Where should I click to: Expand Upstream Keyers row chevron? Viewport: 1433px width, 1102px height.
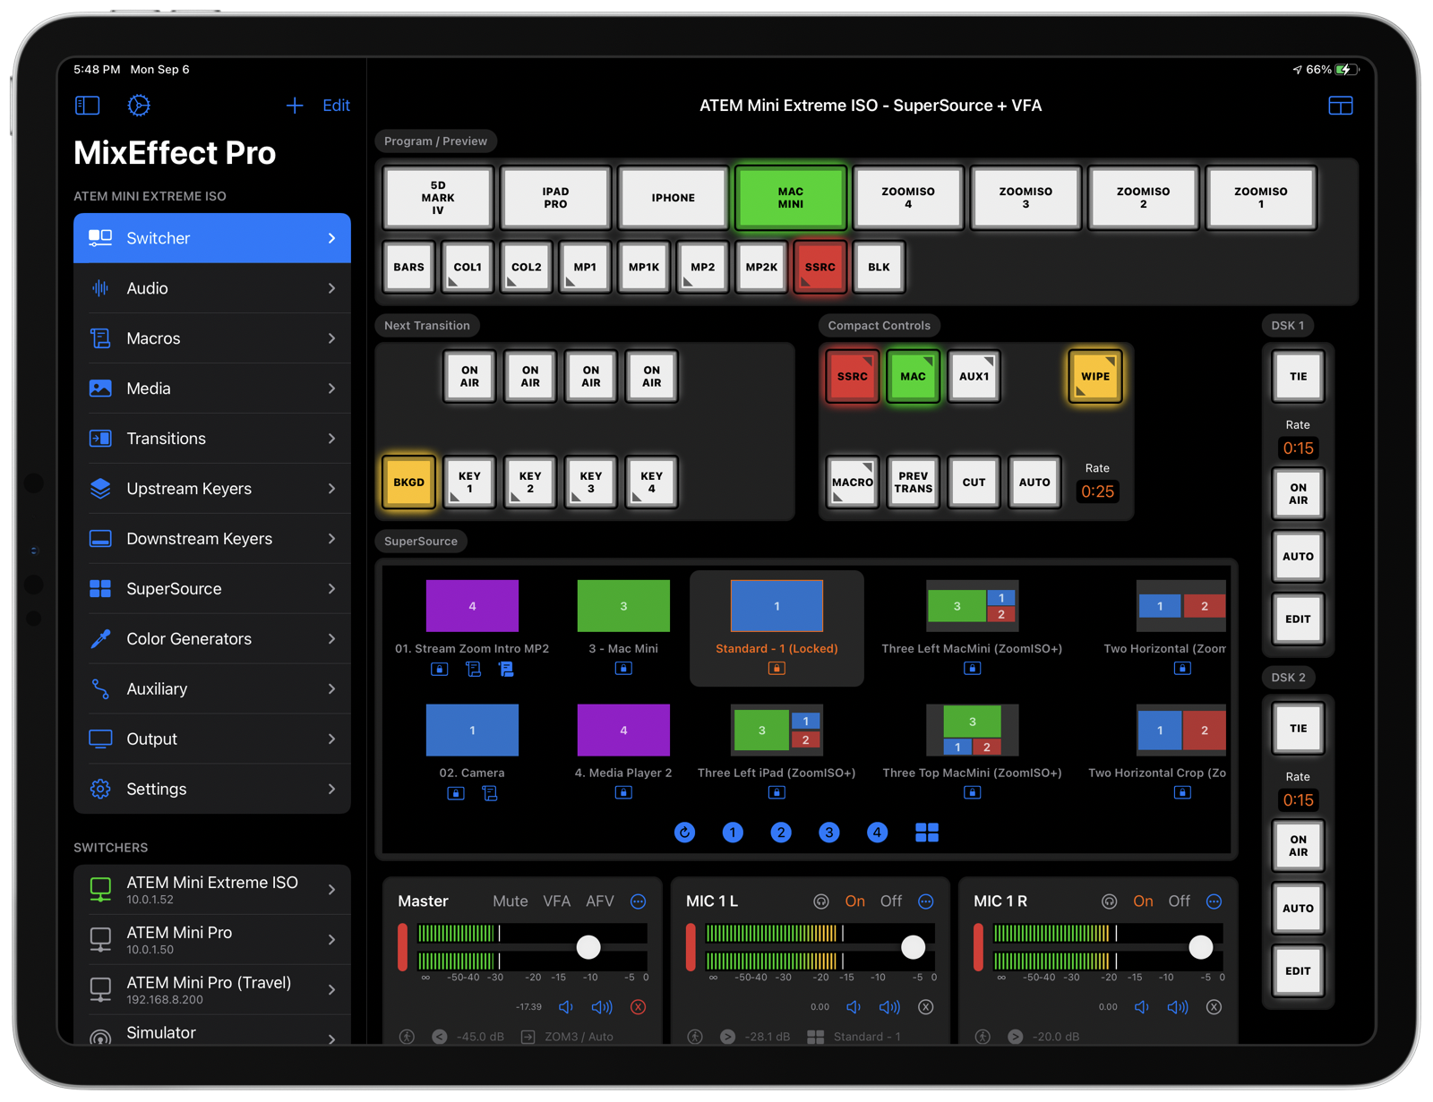(331, 489)
